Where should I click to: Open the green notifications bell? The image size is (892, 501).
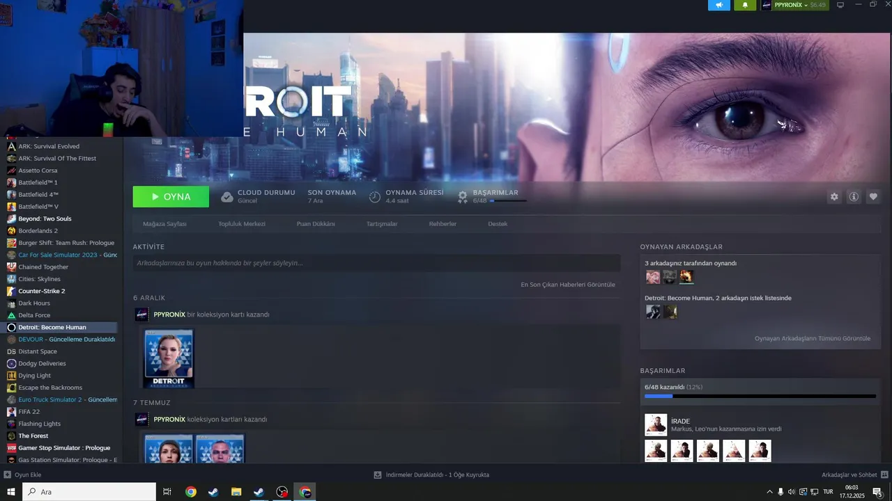pyautogui.click(x=745, y=5)
